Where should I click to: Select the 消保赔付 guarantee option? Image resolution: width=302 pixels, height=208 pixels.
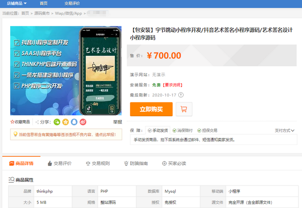(182, 130)
